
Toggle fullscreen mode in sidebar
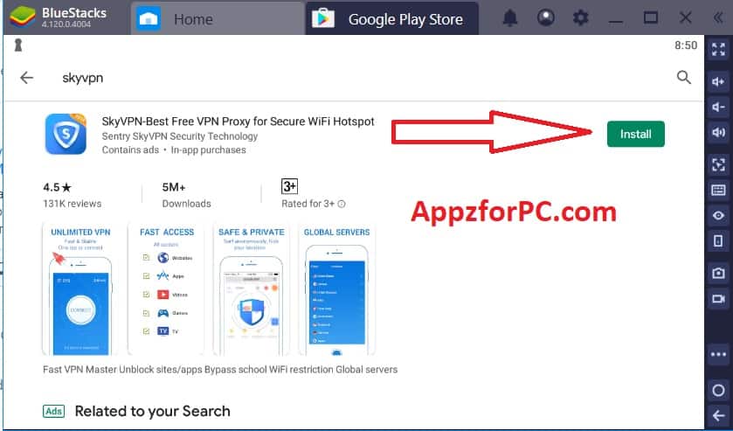(x=718, y=49)
